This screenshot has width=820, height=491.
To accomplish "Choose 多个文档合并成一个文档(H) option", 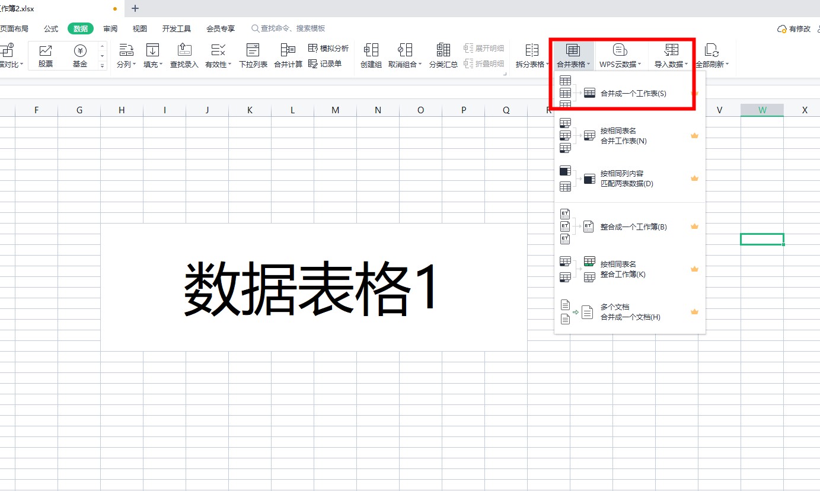I will (630, 312).
